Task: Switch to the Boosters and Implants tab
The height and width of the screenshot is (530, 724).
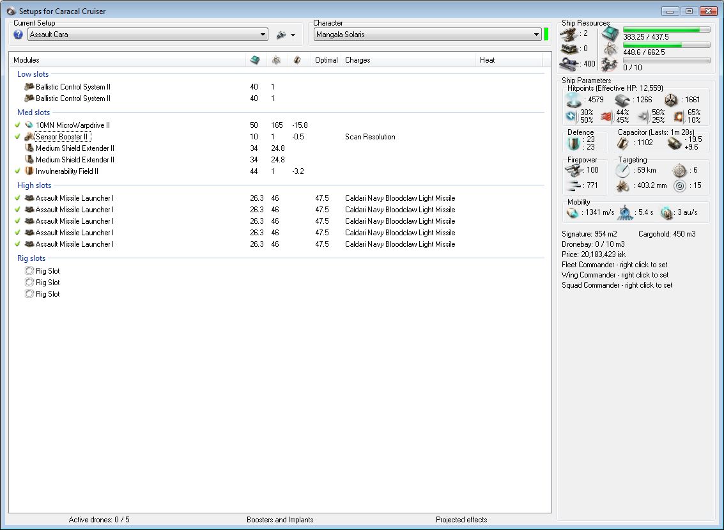Action: [280, 520]
